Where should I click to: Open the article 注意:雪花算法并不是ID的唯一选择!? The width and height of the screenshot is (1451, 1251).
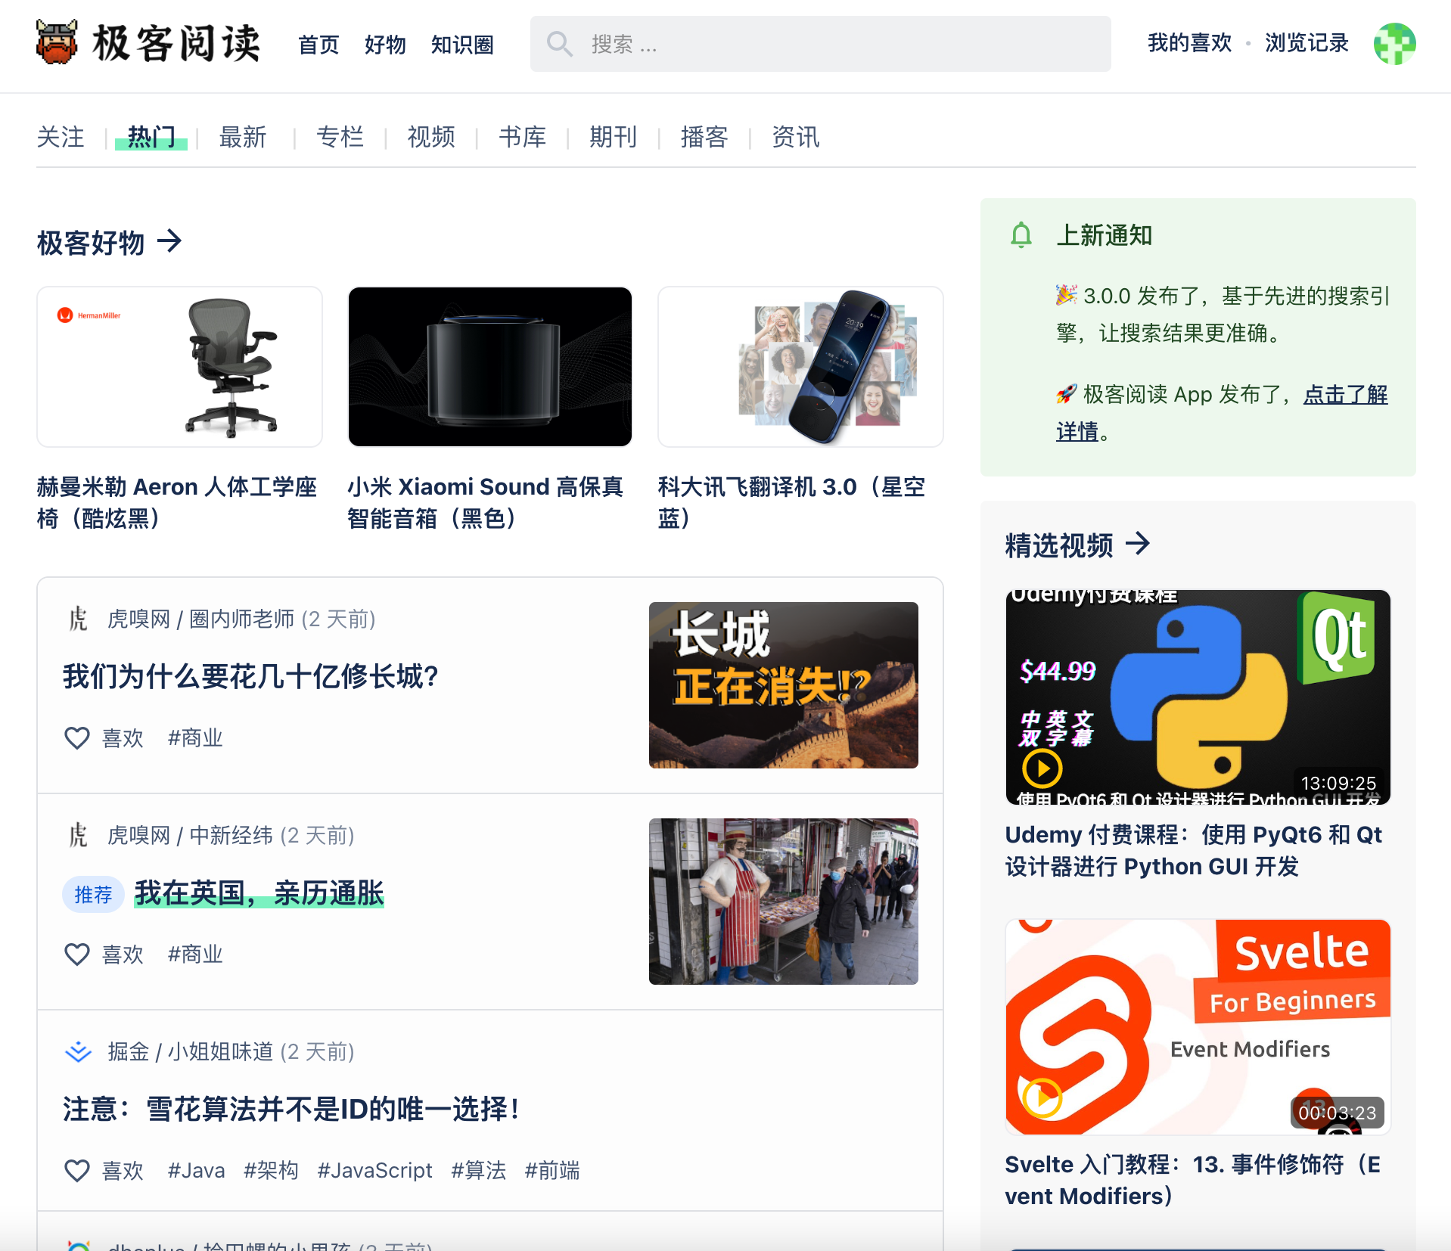[x=291, y=1110]
